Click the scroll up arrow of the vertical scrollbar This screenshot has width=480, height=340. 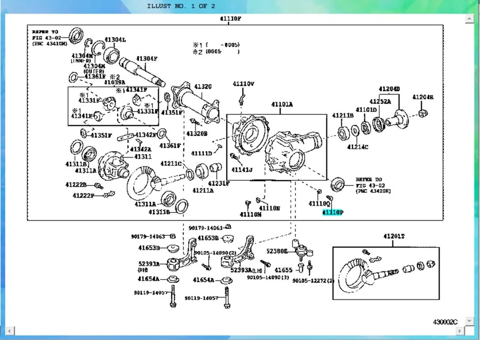coord(469,19)
